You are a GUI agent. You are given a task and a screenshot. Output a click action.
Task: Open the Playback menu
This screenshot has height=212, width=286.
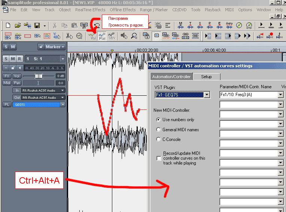(213, 10)
